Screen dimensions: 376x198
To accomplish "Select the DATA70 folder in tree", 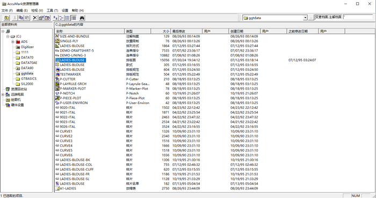I will pyautogui.click(x=27, y=57).
